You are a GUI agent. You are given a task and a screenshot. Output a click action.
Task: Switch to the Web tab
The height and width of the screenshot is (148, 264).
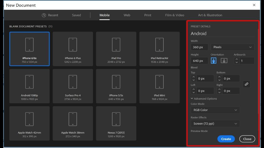point(127,15)
